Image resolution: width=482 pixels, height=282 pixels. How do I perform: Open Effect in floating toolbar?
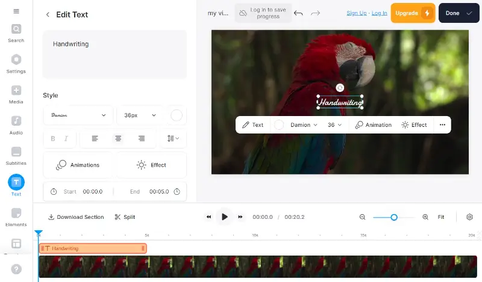click(x=414, y=125)
